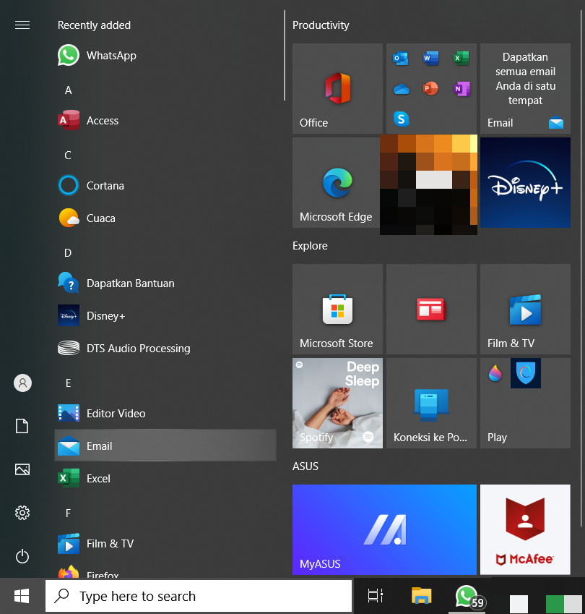Open Word in the Office tile group
Viewport: 585px width, 614px height.
pyautogui.click(x=430, y=59)
